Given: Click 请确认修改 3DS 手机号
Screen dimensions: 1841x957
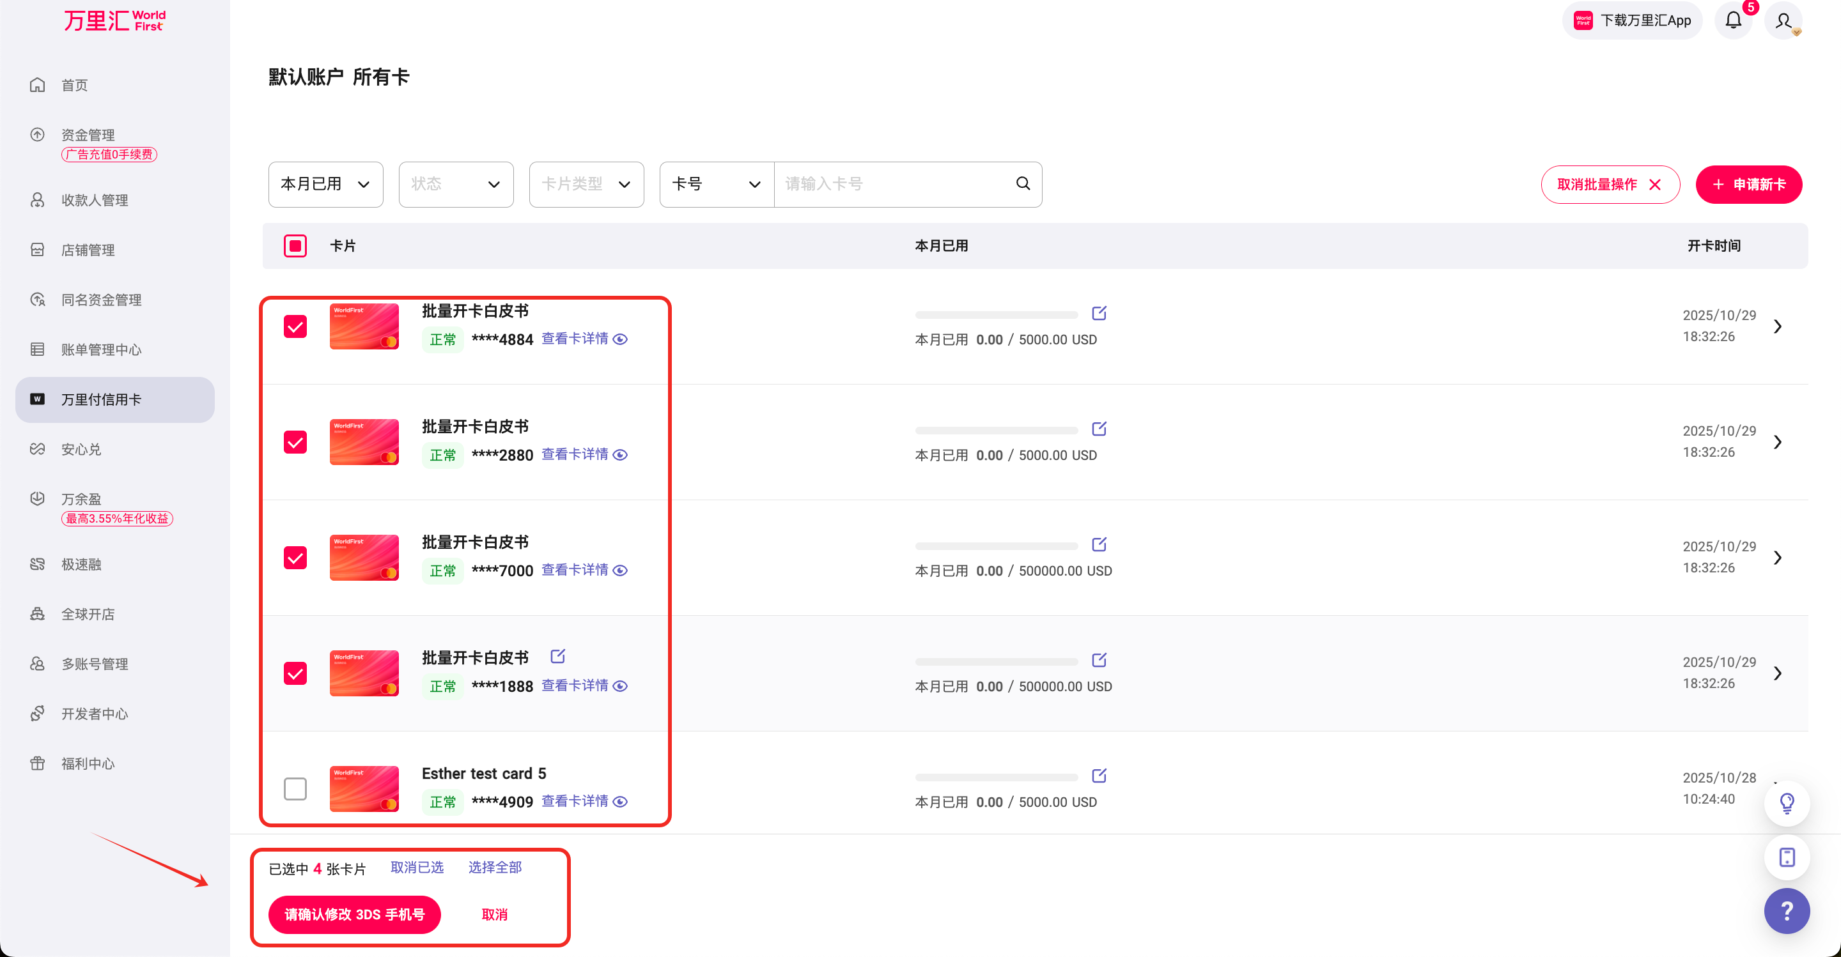Looking at the screenshot, I should [355, 914].
